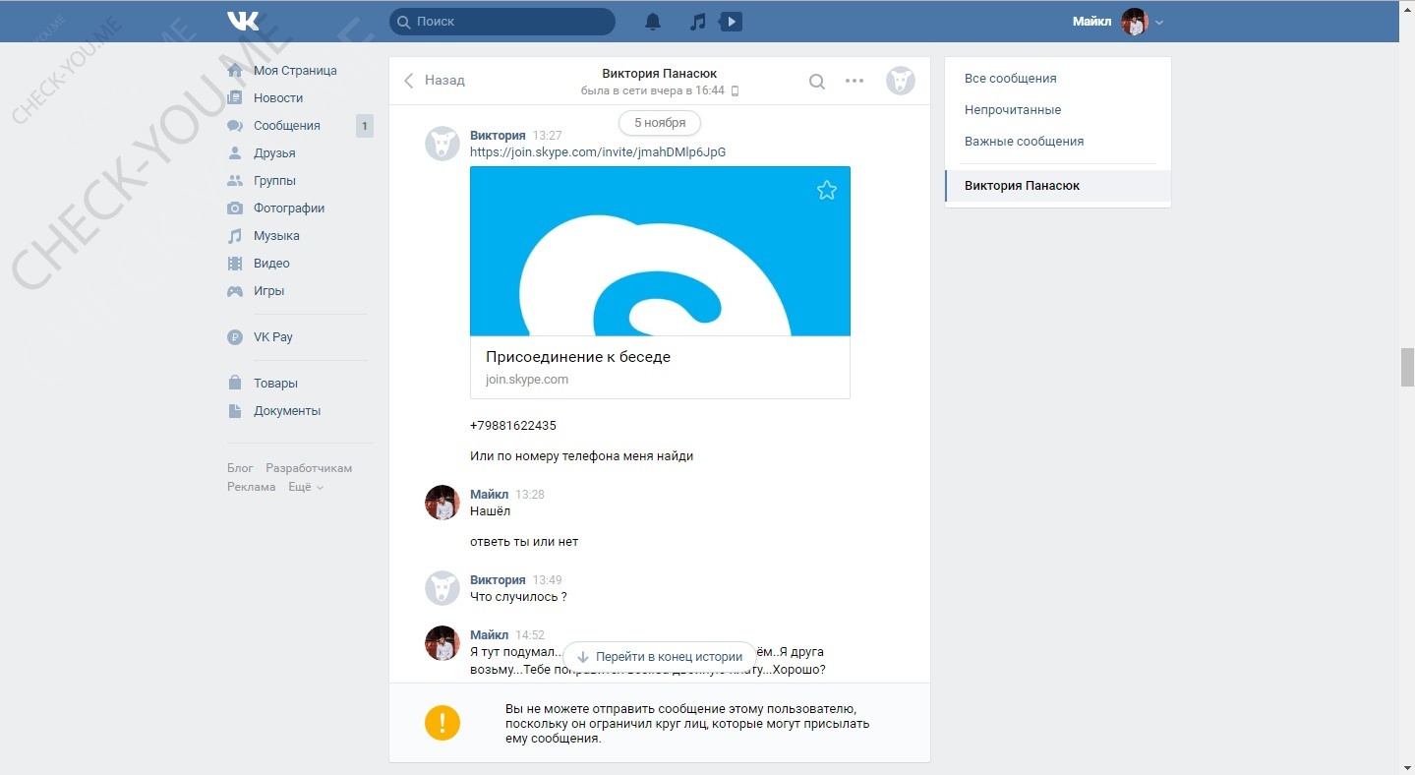Viewport: 1415px width, 775px height.
Task: Open the Реклама footer link
Action: coord(252,487)
